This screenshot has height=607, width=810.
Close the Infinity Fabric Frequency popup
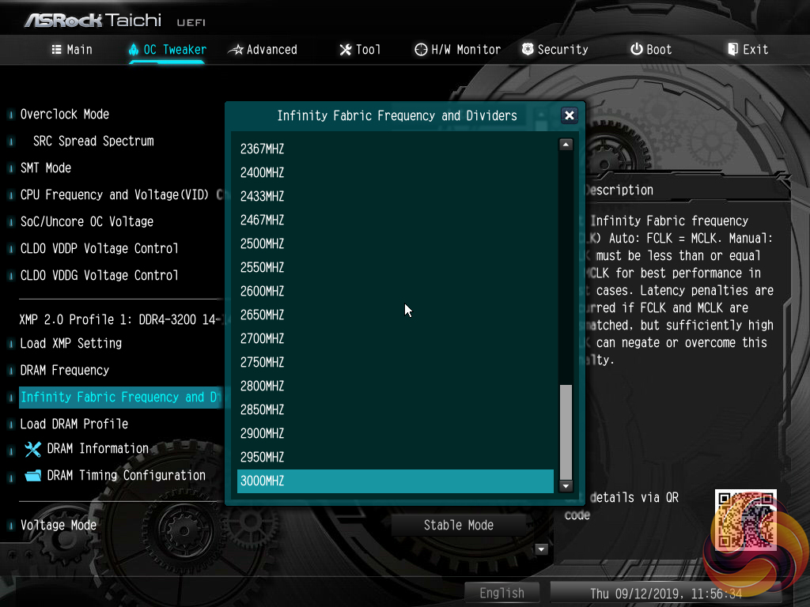[x=569, y=115]
